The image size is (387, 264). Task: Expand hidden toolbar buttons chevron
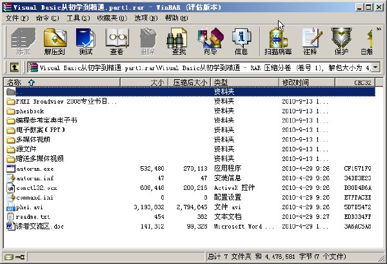pos(379,29)
